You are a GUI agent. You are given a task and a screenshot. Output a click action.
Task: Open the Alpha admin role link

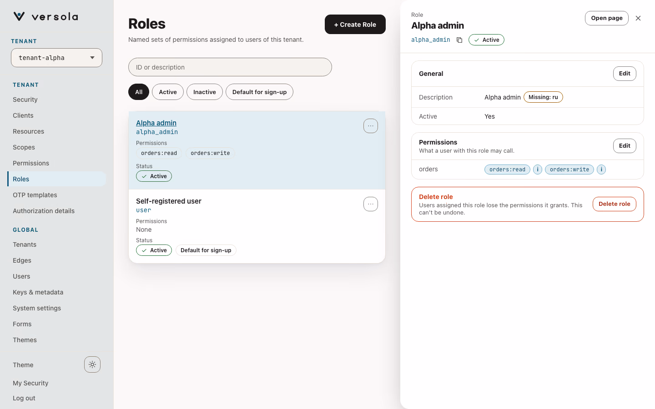coord(156,123)
